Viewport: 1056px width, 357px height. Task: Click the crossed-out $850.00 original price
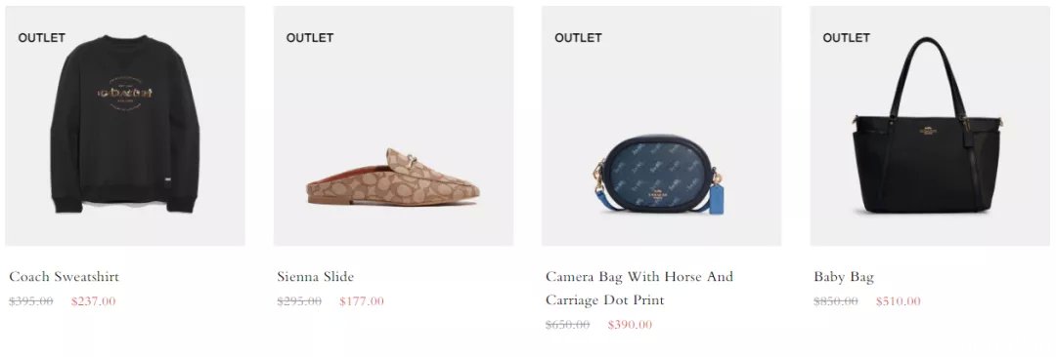point(836,301)
